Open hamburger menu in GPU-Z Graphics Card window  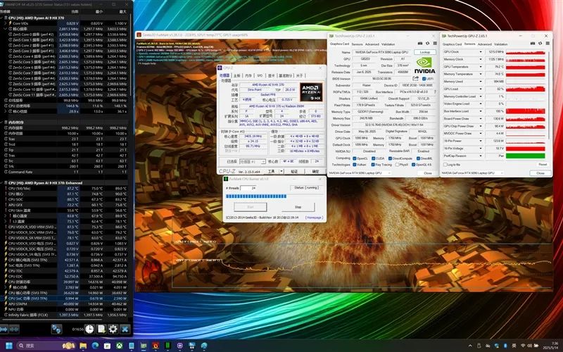pyautogui.click(x=434, y=44)
